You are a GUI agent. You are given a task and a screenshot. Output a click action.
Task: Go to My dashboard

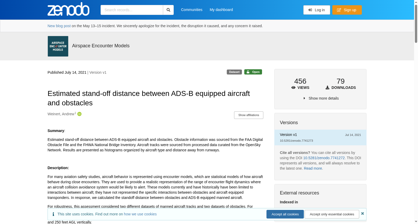pyautogui.click(x=221, y=10)
